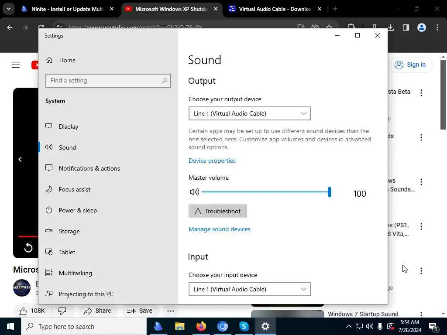Open the Windows Start menu
Image resolution: width=447 pixels, height=335 pixels.
click(x=10, y=326)
